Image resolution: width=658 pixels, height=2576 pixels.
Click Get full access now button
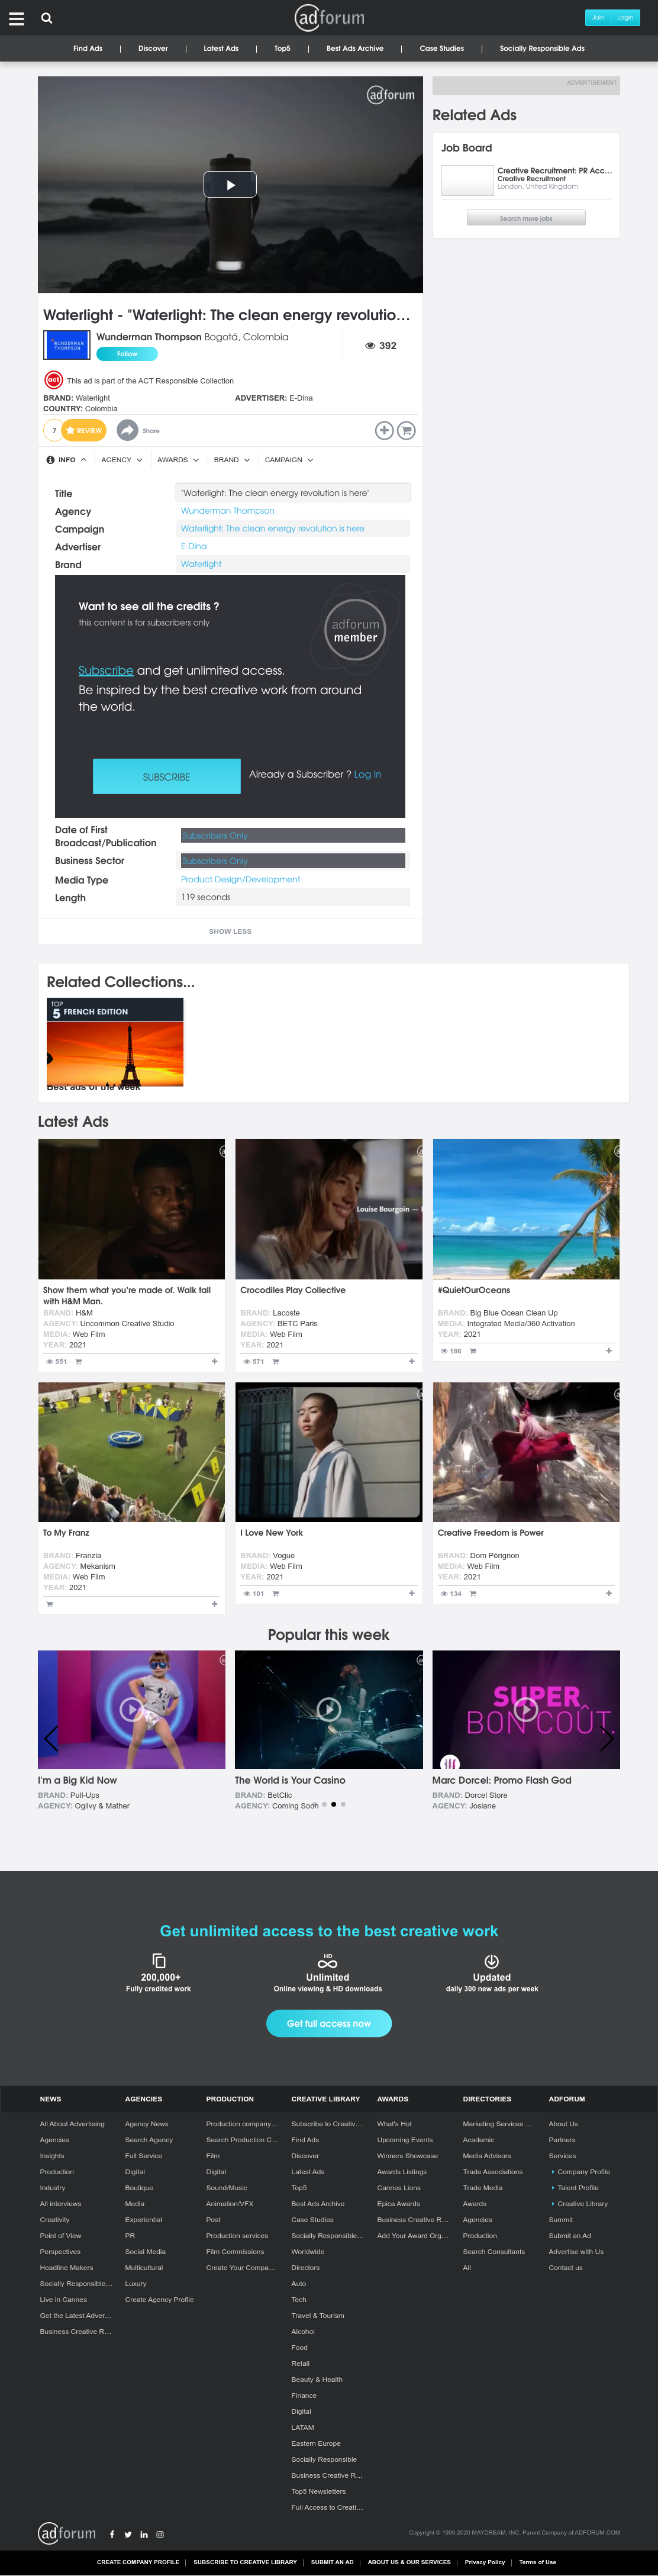(328, 2023)
